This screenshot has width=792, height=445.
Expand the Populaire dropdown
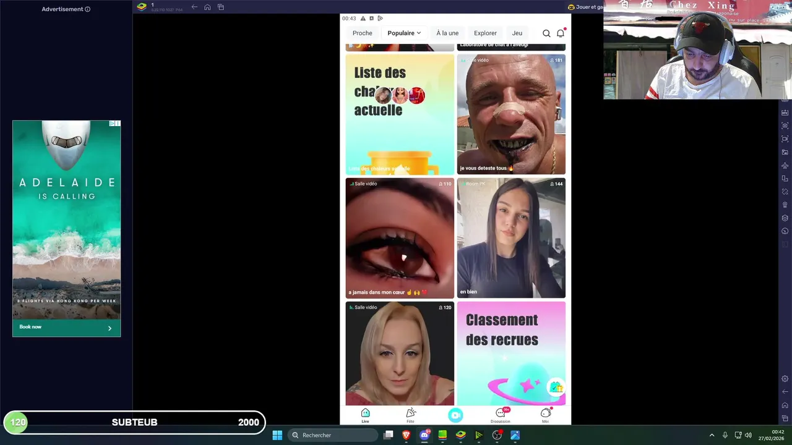pyautogui.click(x=404, y=33)
